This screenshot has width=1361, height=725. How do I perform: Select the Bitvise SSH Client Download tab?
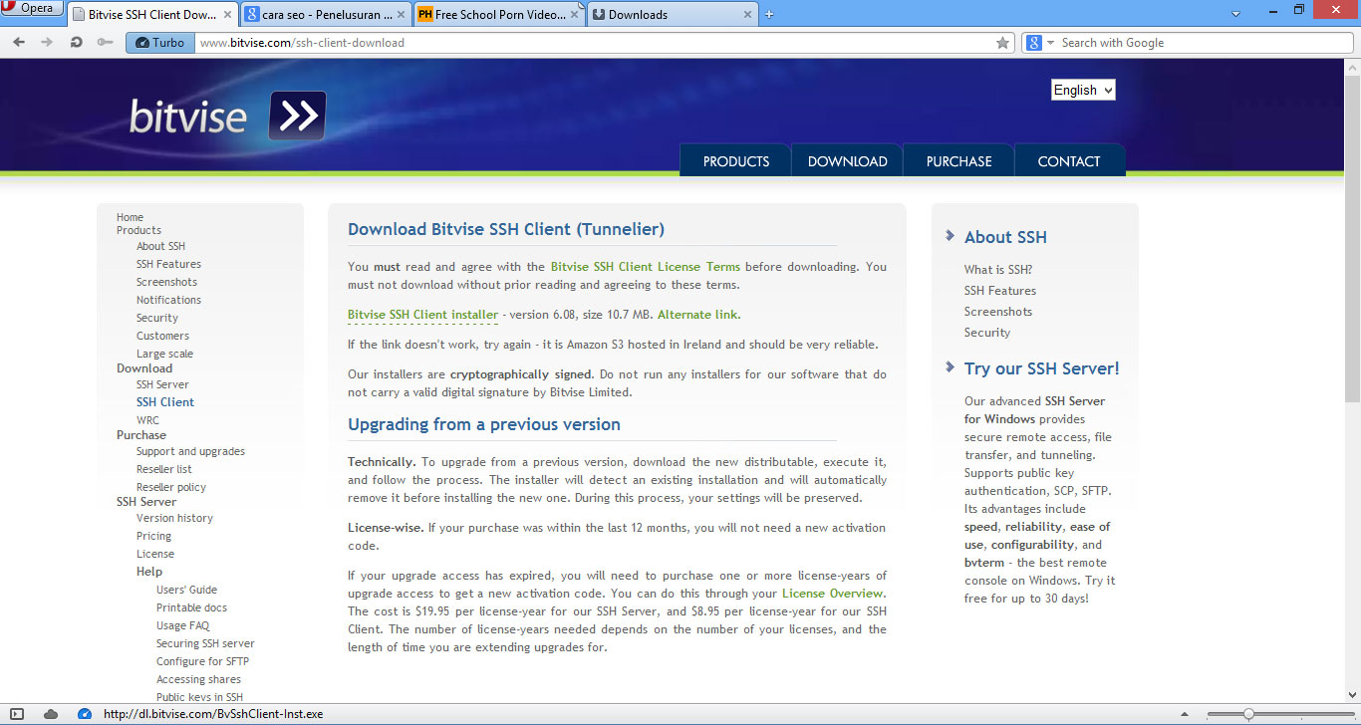pyautogui.click(x=151, y=15)
